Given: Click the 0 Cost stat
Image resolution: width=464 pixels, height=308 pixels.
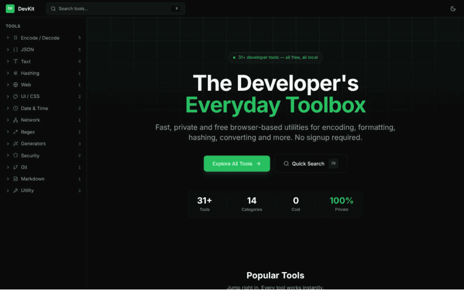Looking at the screenshot, I should pos(296,204).
